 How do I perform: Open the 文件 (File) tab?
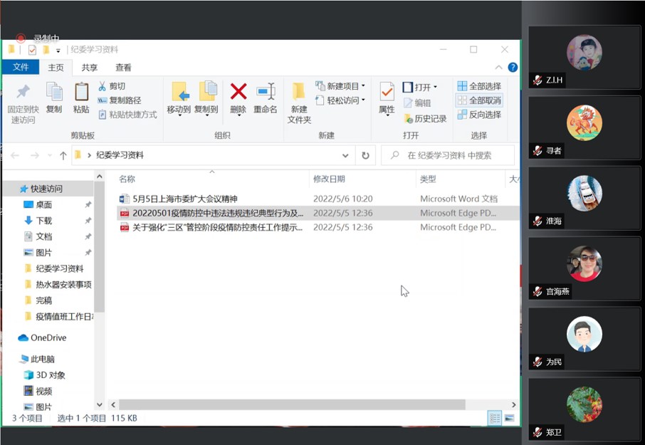click(21, 67)
